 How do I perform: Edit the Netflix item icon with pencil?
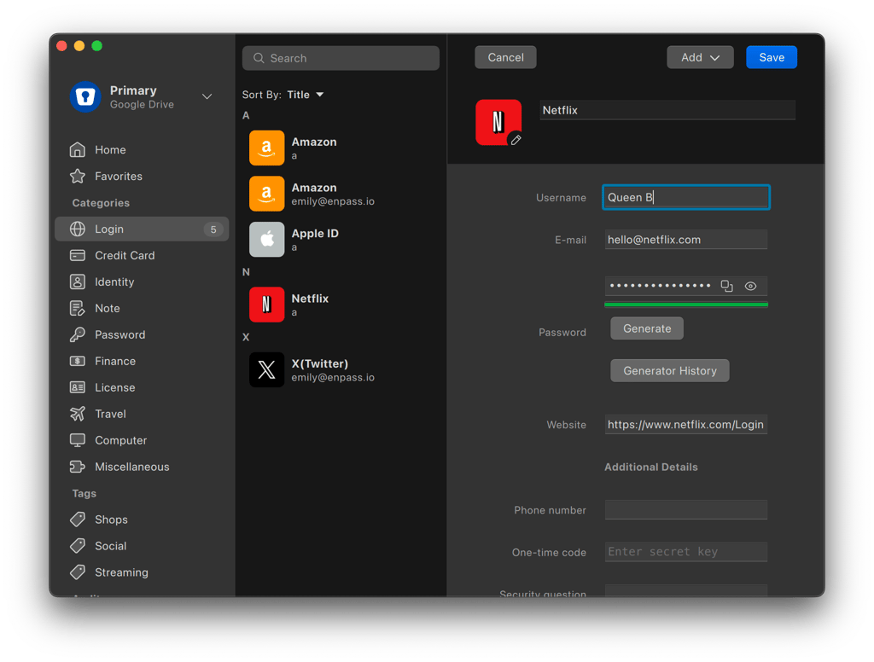516,140
